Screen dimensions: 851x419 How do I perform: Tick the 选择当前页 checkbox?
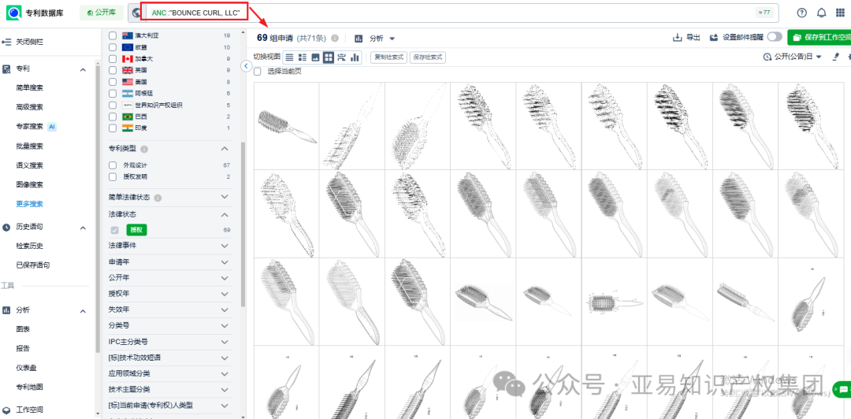click(258, 71)
